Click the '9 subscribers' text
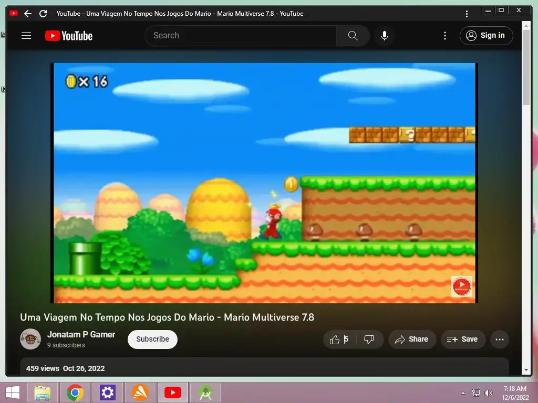This screenshot has height=403, width=538. pyautogui.click(x=66, y=345)
